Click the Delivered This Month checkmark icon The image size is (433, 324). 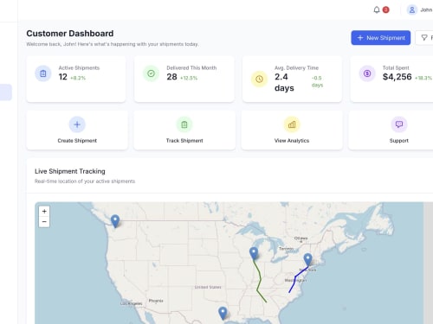[151, 73]
